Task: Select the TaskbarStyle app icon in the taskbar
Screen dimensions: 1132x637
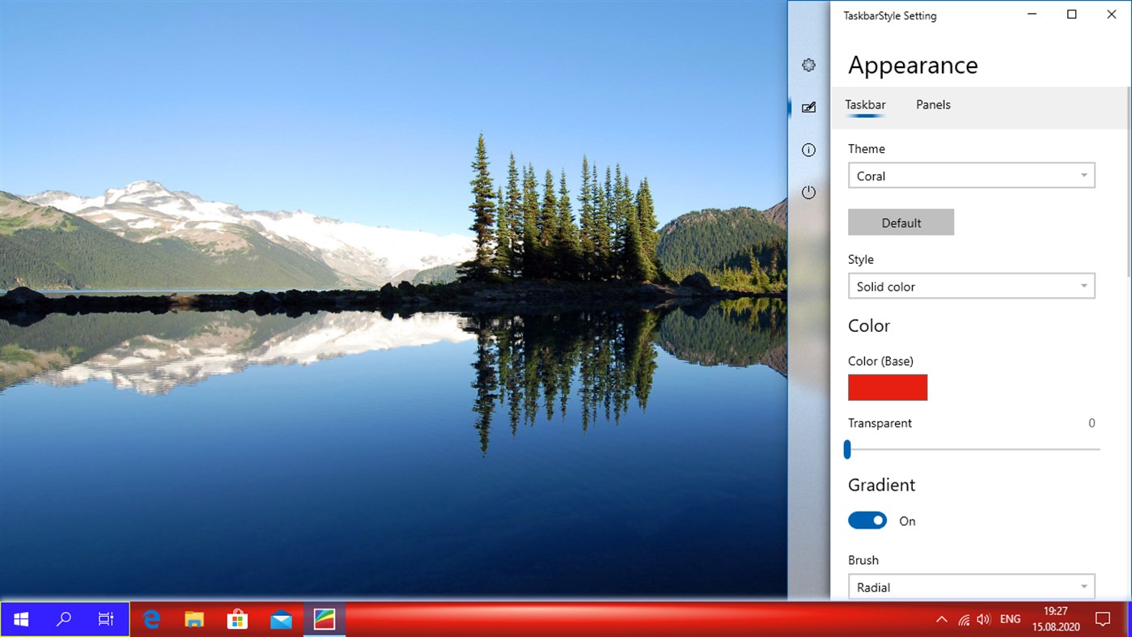Action: coord(324,618)
